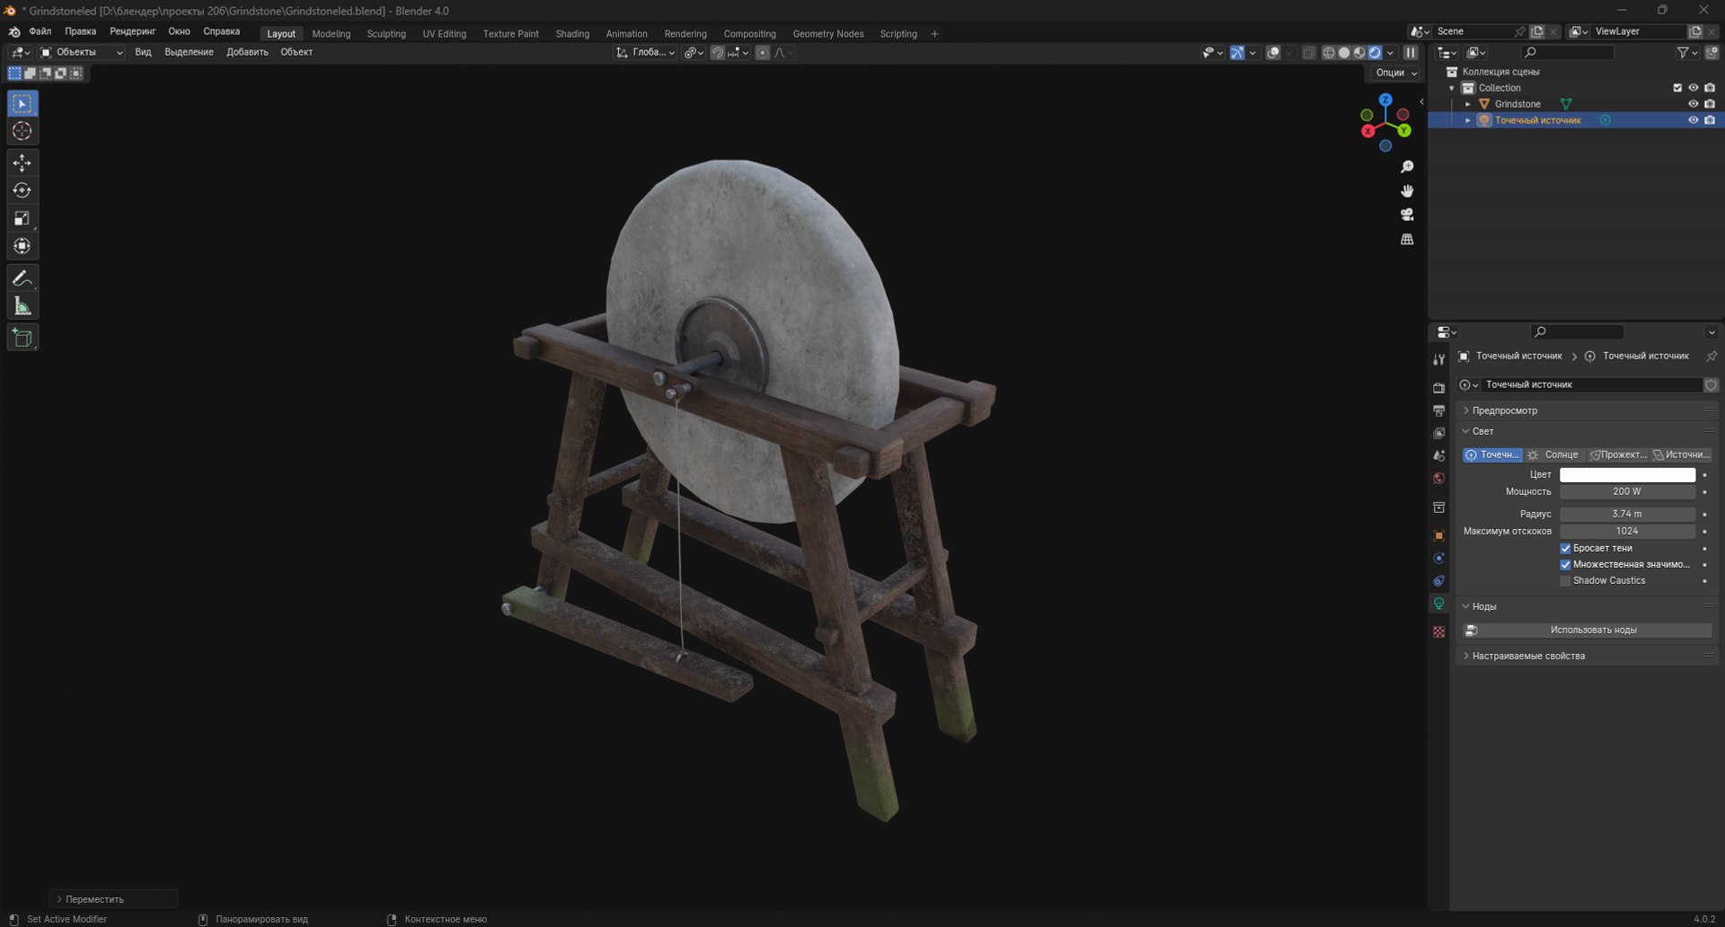
Task: Open the World properties tab icon
Action: [1438, 479]
